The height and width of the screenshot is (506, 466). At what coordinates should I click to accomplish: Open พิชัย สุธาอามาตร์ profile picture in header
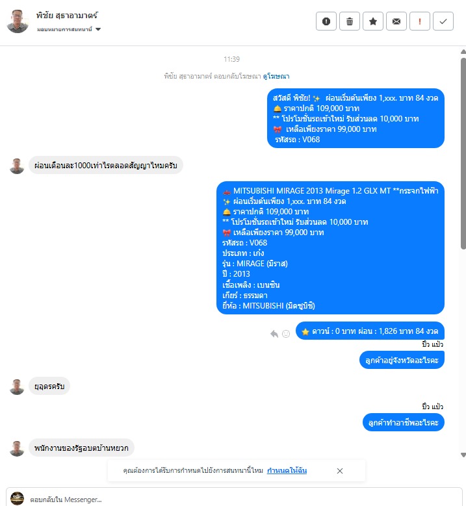18,21
